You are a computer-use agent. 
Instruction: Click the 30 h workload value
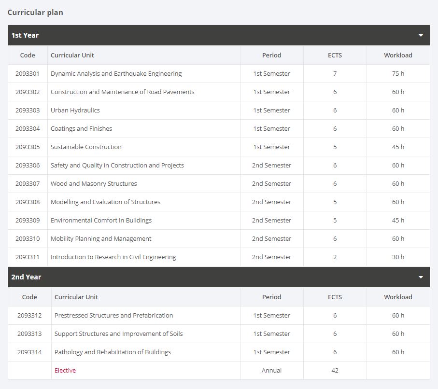(x=398, y=257)
